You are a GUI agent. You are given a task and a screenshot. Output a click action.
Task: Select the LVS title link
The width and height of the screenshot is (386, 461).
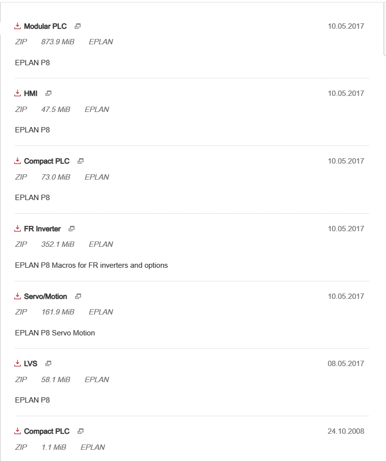[x=31, y=364]
